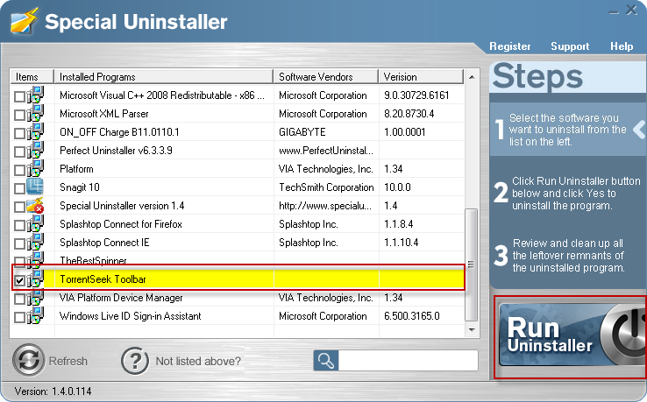
Task: Click version 9.0.30729.6161 cell
Action: click(416, 95)
